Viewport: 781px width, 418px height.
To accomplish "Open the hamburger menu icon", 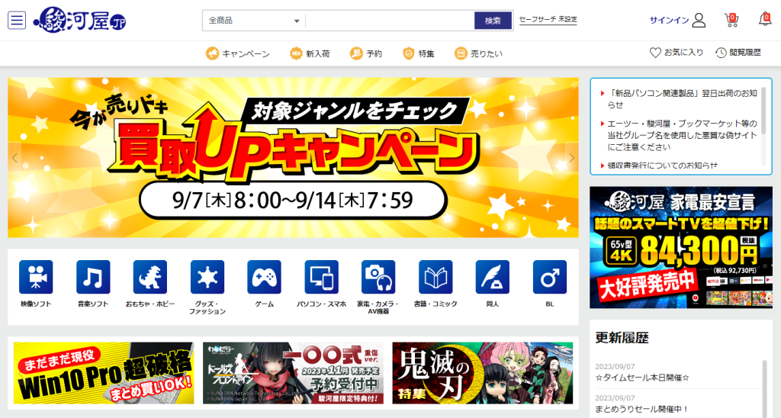I will (x=17, y=20).
